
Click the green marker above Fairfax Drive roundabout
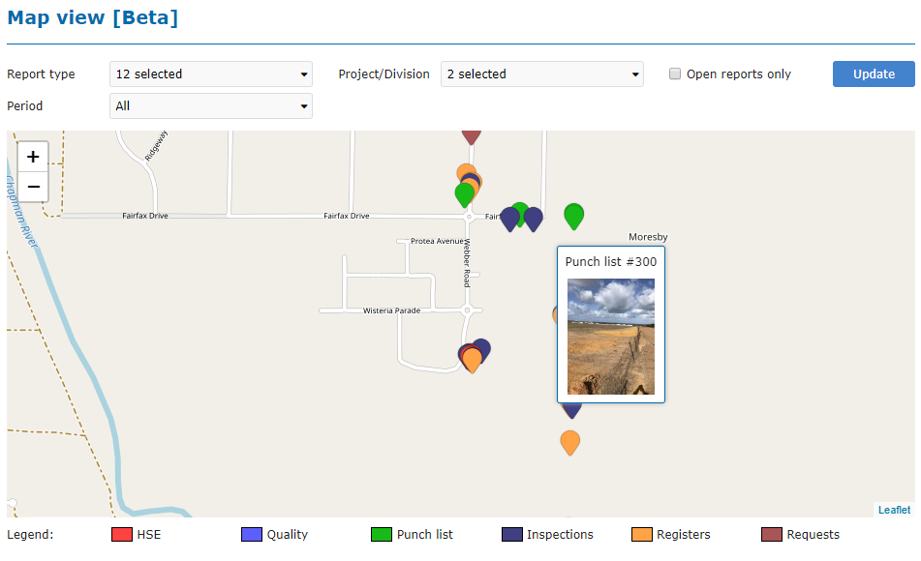[x=465, y=193]
